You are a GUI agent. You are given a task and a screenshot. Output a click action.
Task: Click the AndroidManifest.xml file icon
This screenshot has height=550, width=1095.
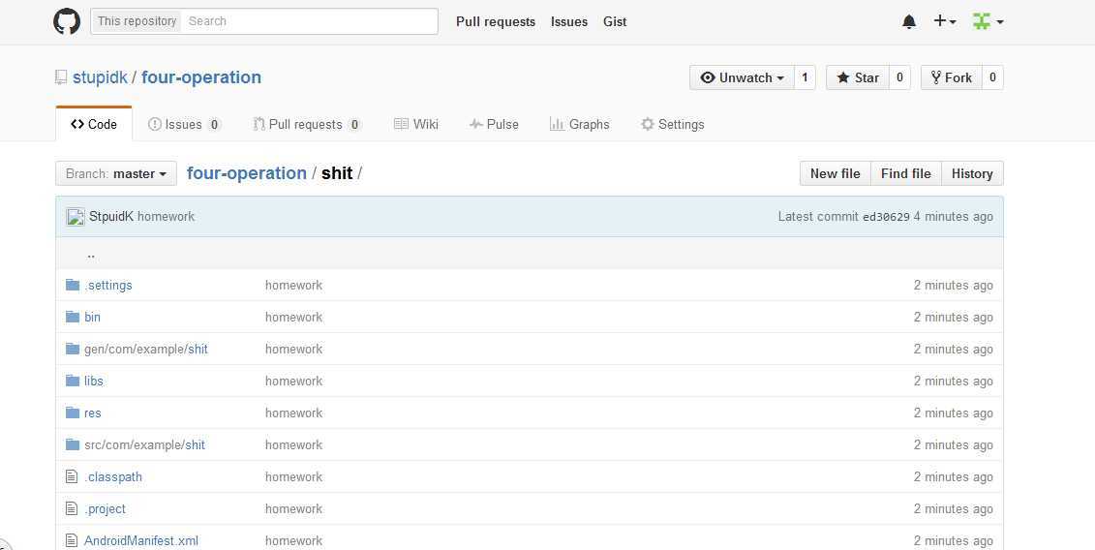click(x=72, y=540)
